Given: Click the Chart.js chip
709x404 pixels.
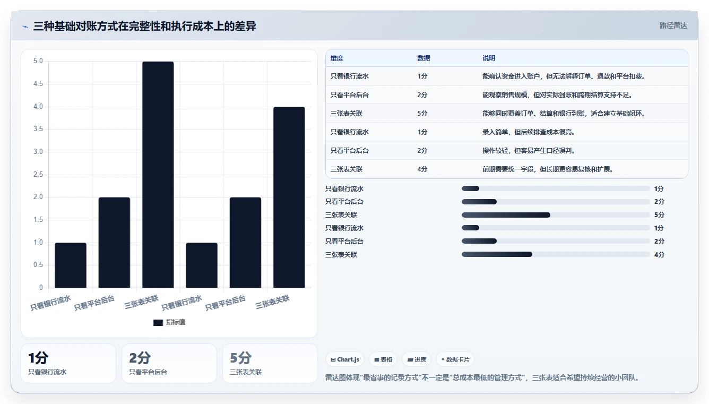Looking at the screenshot, I should point(345,359).
